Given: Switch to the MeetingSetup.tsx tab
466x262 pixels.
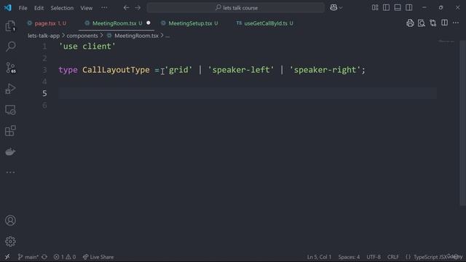Looking at the screenshot, I should [190, 23].
